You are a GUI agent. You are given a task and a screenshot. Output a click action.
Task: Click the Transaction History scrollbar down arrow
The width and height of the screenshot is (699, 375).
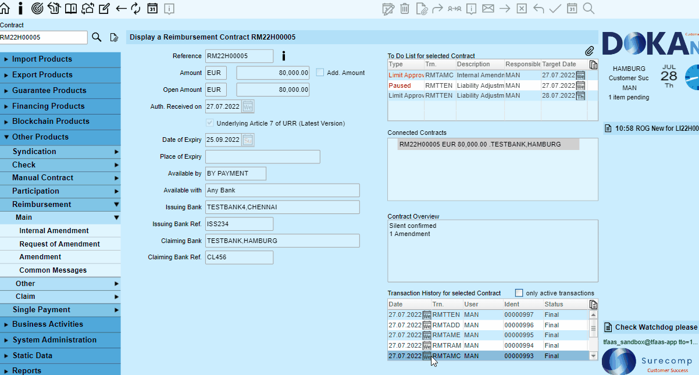pyautogui.click(x=593, y=356)
